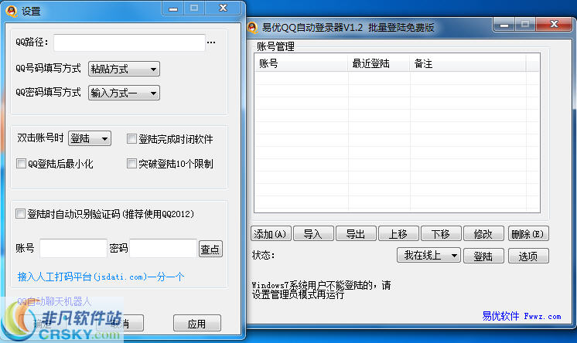Open the jsdati.com 人工打码平台 link
This screenshot has height=343, width=577.
[x=101, y=277]
